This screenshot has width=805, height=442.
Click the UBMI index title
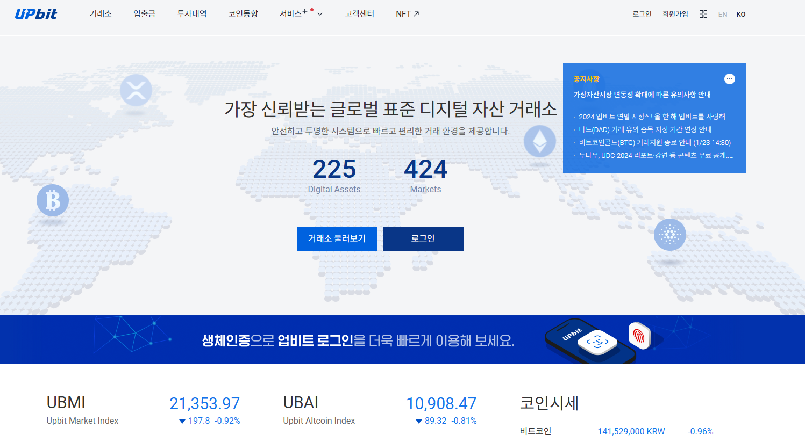point(66,403)
